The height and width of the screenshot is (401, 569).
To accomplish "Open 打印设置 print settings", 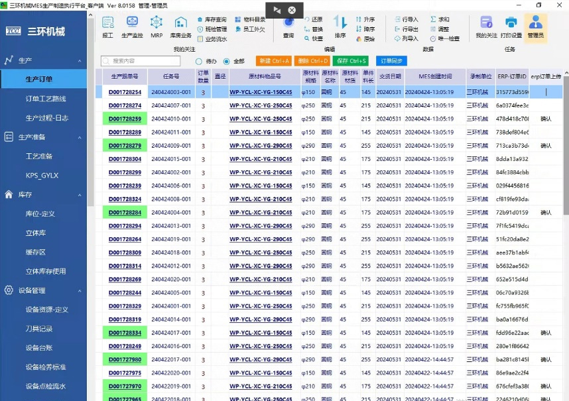I will [511, 27].
